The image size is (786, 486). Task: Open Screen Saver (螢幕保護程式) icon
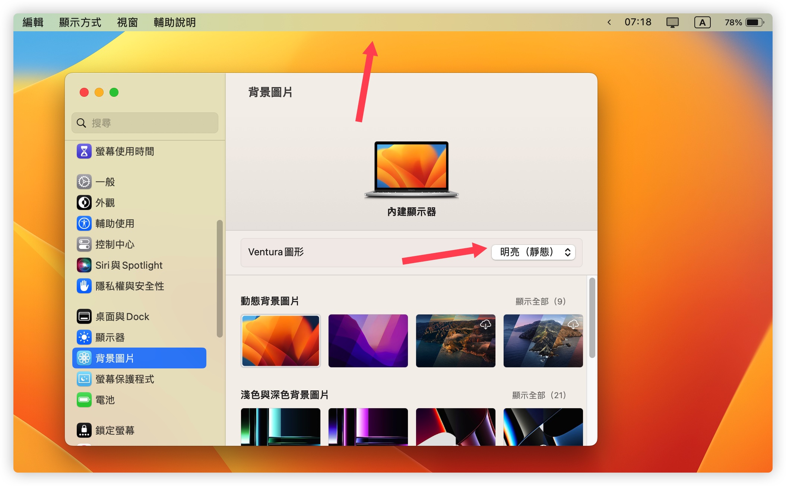(x=84, y=379)
